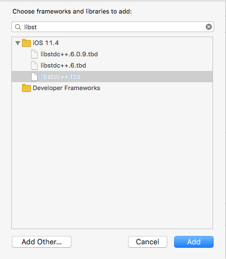Select the iOS 11.4 folder label
Viewport: 226px width, 259px height.
pyautogui.click(x=46, y=43)
